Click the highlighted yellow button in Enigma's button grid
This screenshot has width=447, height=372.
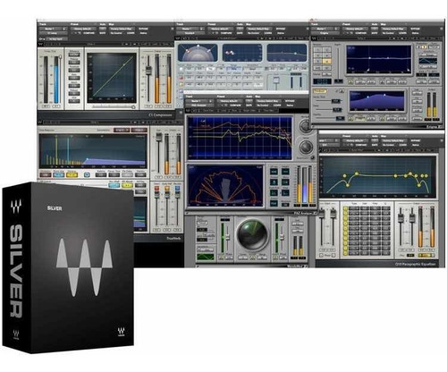click(x=327, y=62)
